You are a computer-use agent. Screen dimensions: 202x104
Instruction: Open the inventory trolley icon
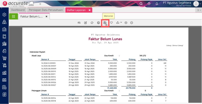(x=4, y=65)
